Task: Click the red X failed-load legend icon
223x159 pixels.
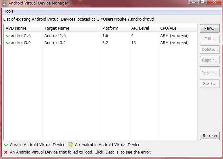Action: 6,152
